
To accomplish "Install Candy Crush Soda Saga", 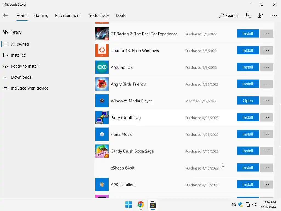I will 248,151.
